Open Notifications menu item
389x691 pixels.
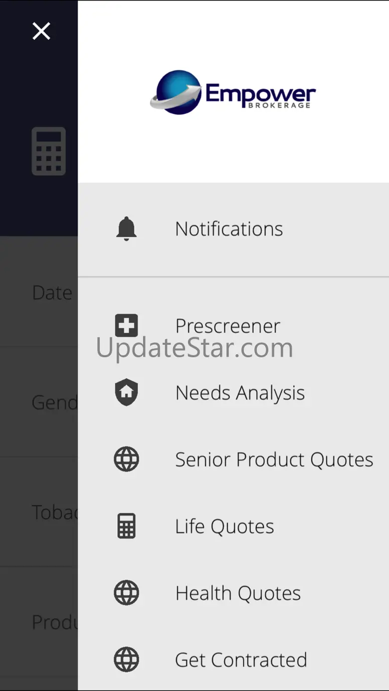[x=229, y=229]
